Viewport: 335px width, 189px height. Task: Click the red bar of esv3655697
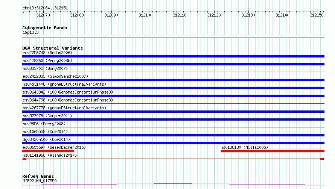(48, 151)
